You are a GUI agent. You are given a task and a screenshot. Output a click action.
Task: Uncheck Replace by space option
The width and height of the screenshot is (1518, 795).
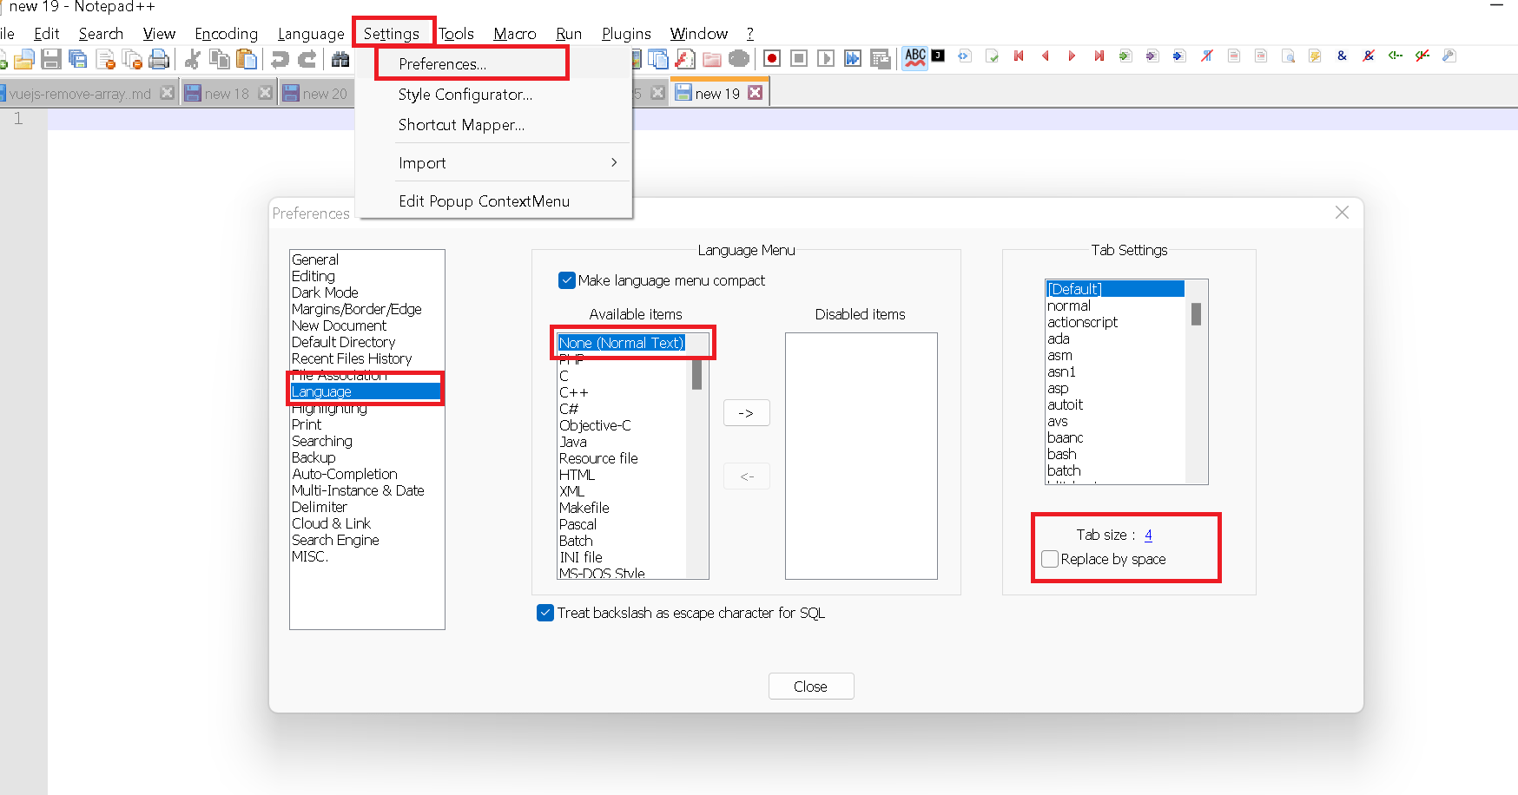1049,559
